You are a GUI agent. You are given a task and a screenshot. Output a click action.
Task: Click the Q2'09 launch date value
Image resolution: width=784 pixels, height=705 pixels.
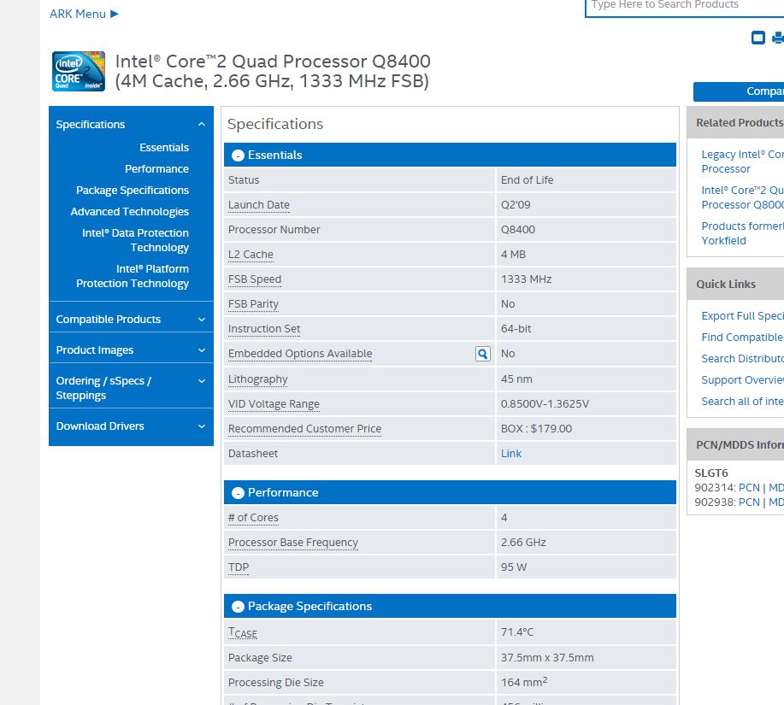[516, 205]
